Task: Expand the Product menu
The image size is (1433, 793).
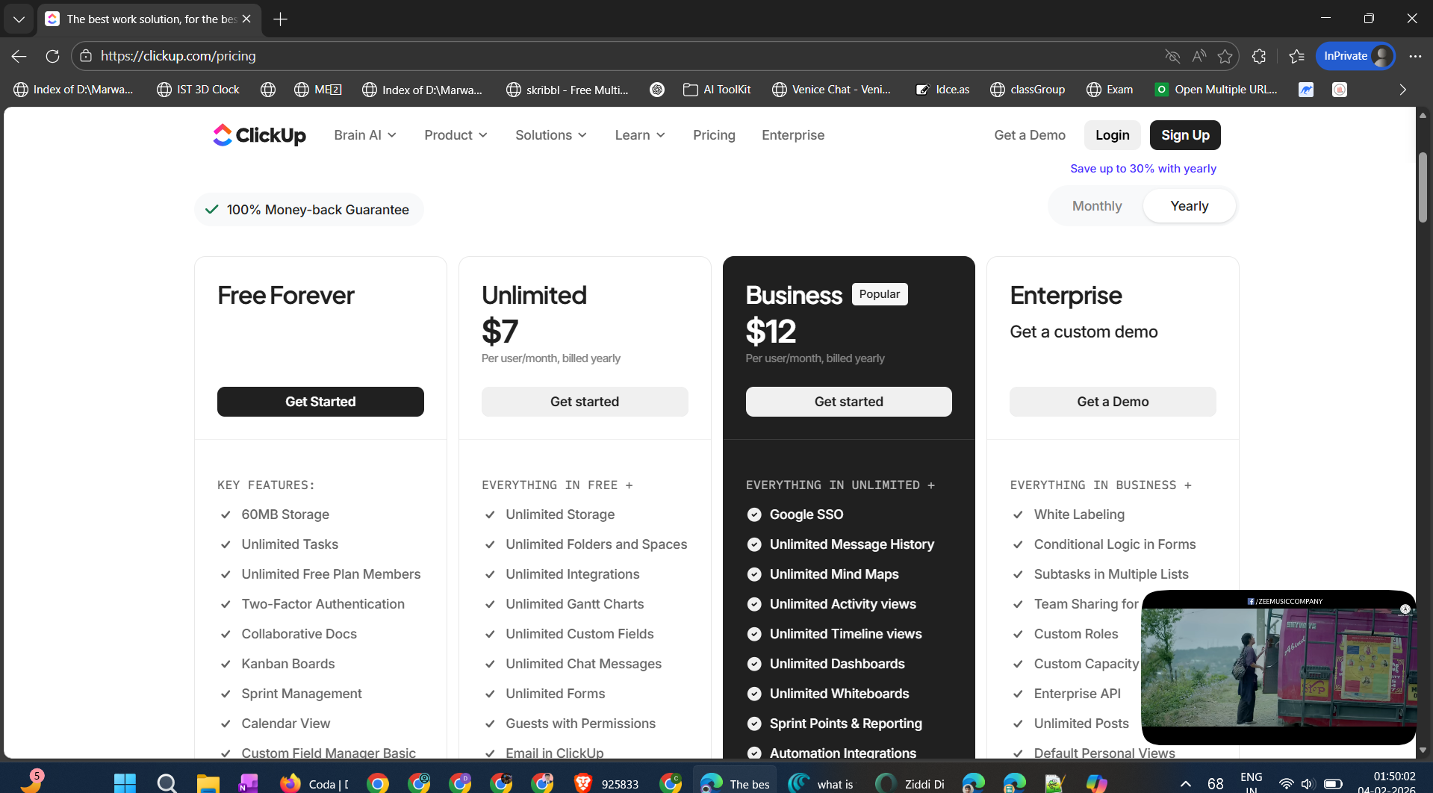Action: [456, 135]
